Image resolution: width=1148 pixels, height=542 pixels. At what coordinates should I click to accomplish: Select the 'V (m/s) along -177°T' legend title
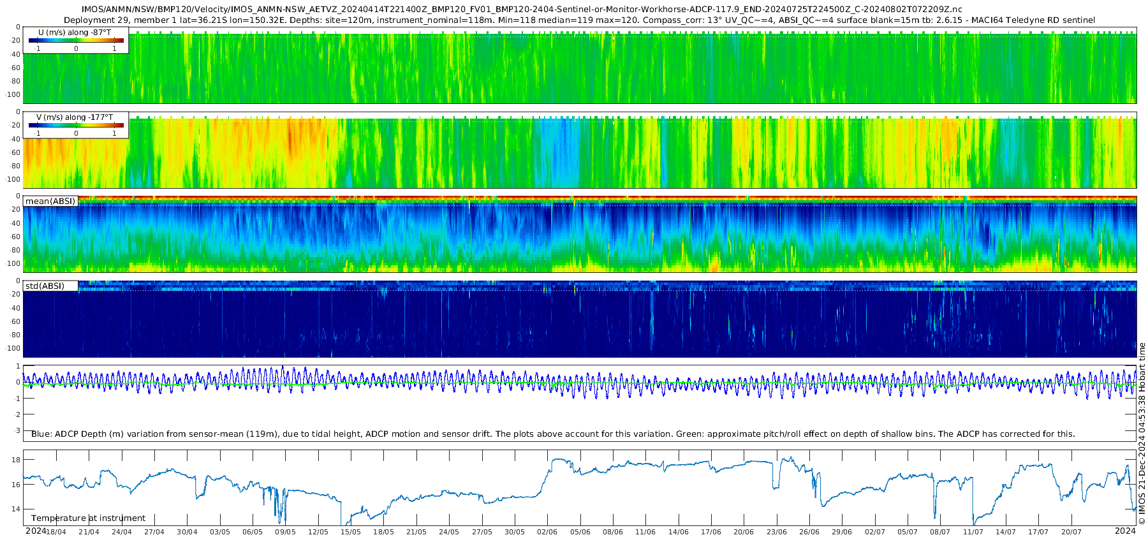(75, 117)
